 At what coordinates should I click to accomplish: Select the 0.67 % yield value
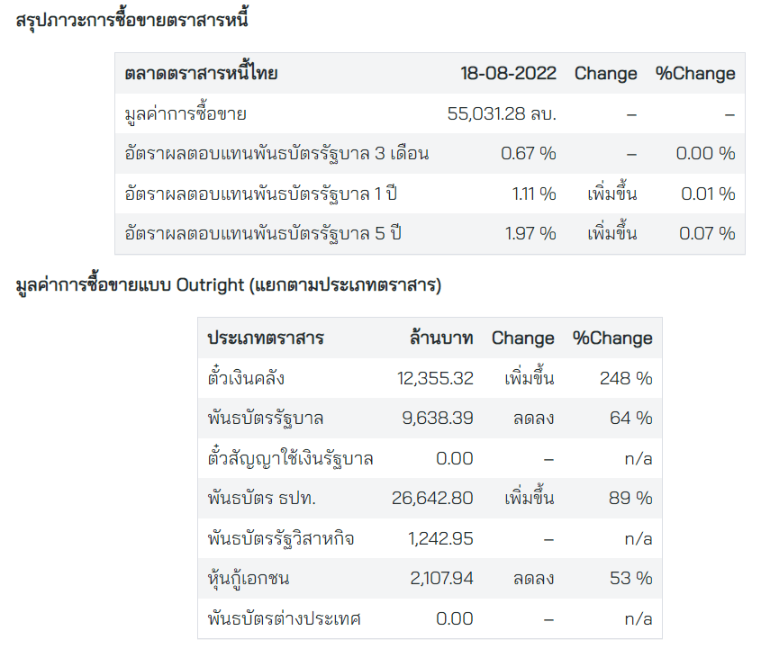point(529,154)
